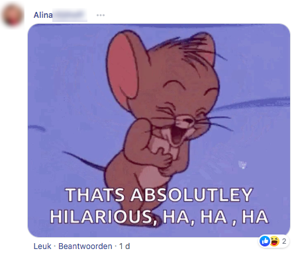The width and height of the screenshot is (296, 255).
Task: Open Alina's profile via her name
Action: pyautogui.click(x=43, y=15)
